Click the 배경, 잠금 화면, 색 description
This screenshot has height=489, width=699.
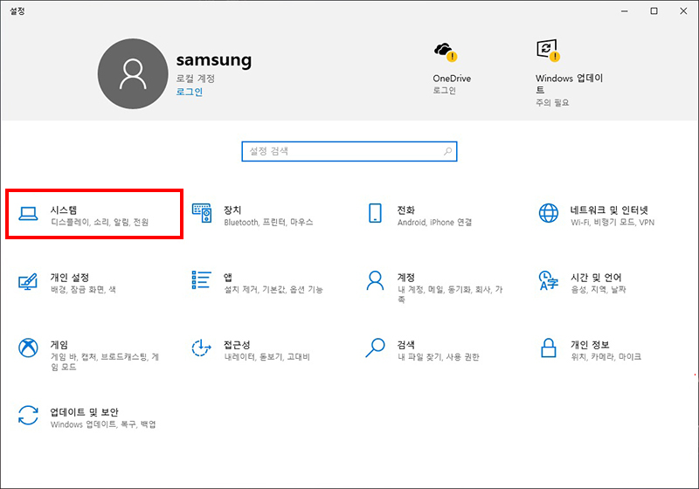coord(83,290)
